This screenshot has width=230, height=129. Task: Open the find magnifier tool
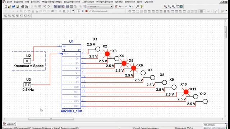[x=137, y=6]
